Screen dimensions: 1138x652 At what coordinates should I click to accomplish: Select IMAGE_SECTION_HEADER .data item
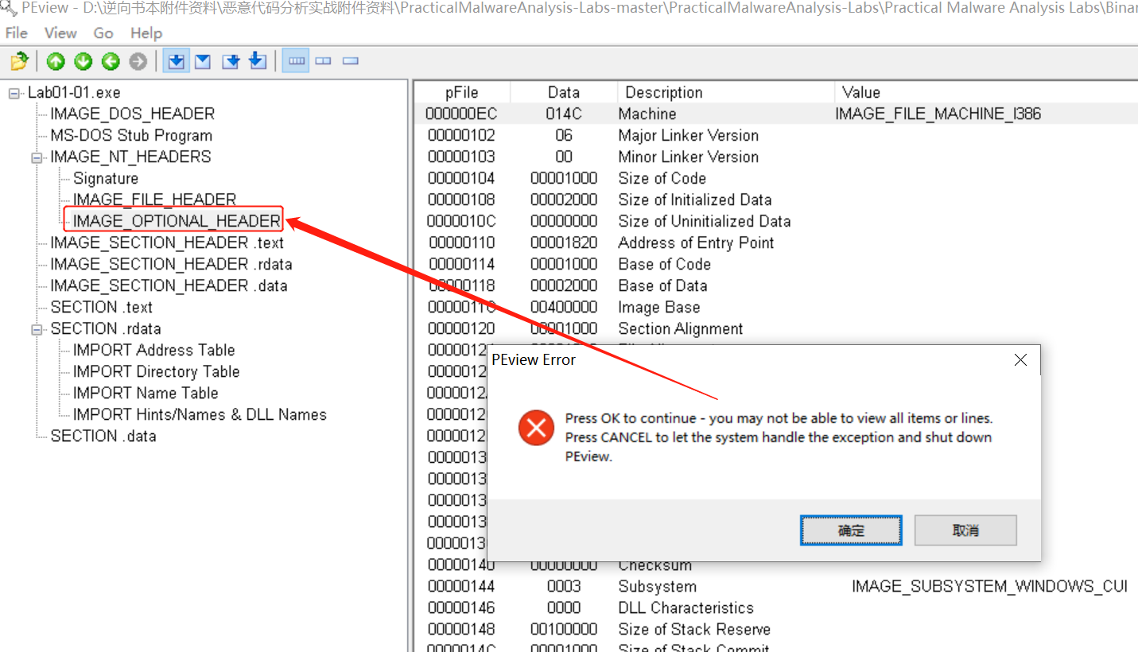click(169, 286)
